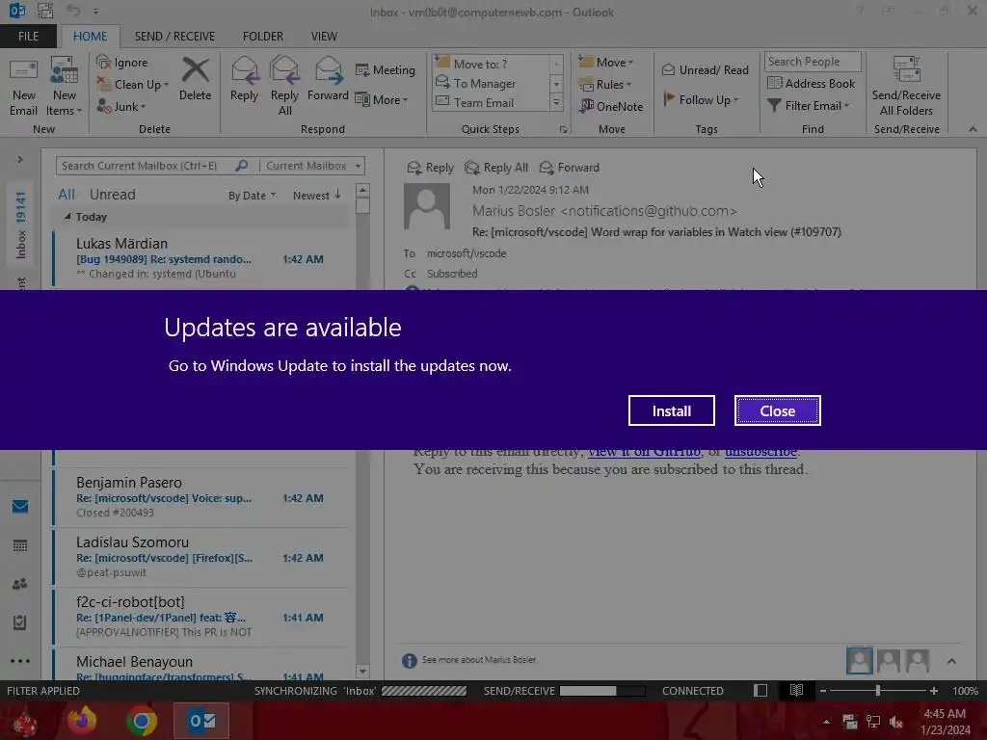Close the Updates are available dialog
The width and height of the screenshot is (987, 740).
(x=778, y=410)
